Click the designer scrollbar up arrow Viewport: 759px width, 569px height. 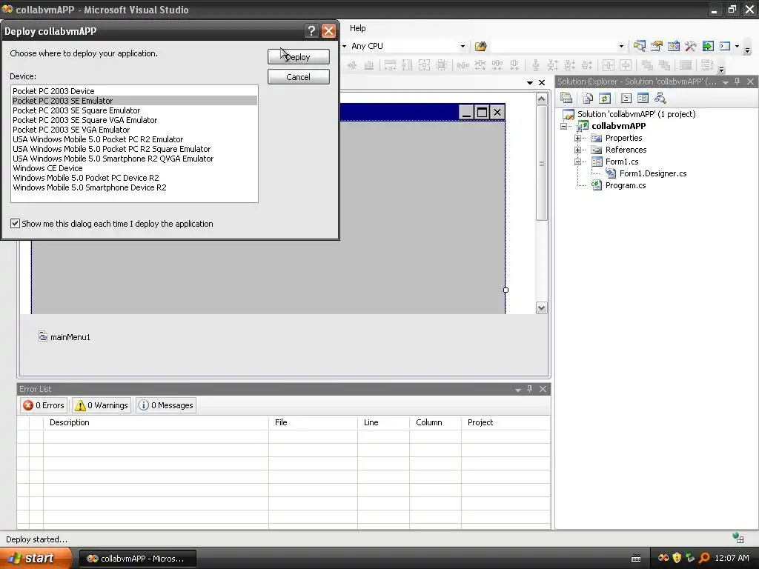(541, 99)
